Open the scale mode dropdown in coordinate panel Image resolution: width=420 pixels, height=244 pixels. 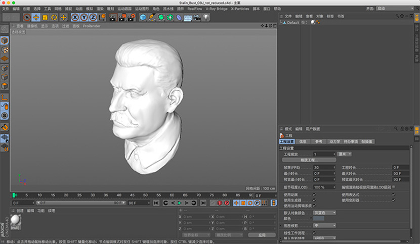pos(229,235)
